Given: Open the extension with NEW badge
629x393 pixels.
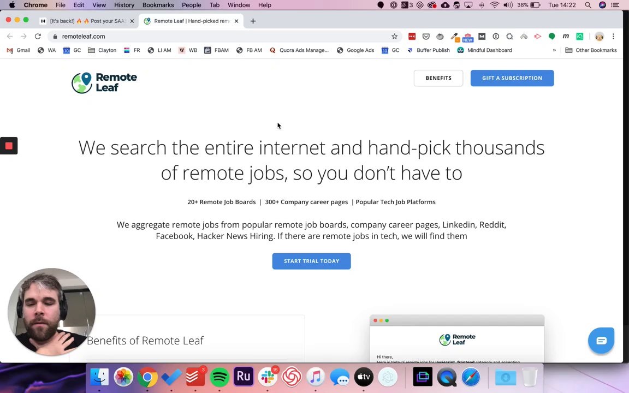Looking at the screenshot, I should (x=468, y=37).
